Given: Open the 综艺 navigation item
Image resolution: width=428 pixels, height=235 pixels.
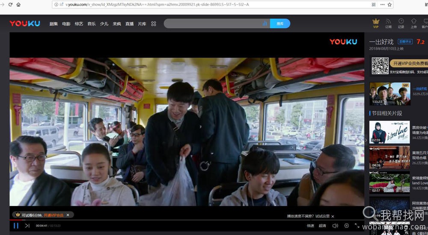Looking at the screenshot, I should 79,24.
